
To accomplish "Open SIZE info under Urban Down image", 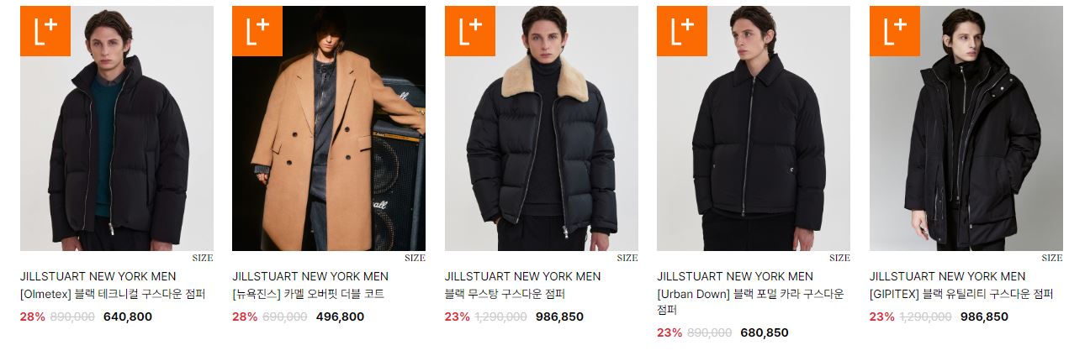I will pyautogui.click(x=839, y=258).
